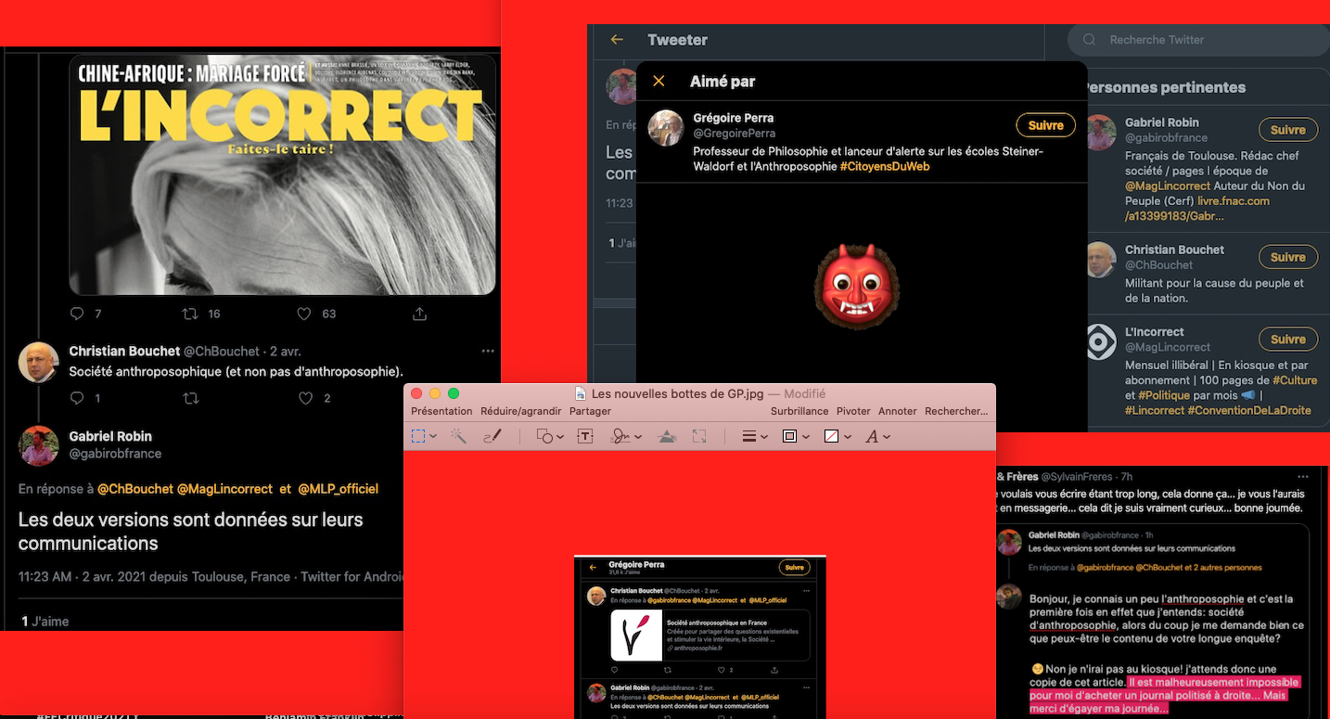
Task: Like the L'Incorrect tweet with 63 likes
Action: coord(304,314)
